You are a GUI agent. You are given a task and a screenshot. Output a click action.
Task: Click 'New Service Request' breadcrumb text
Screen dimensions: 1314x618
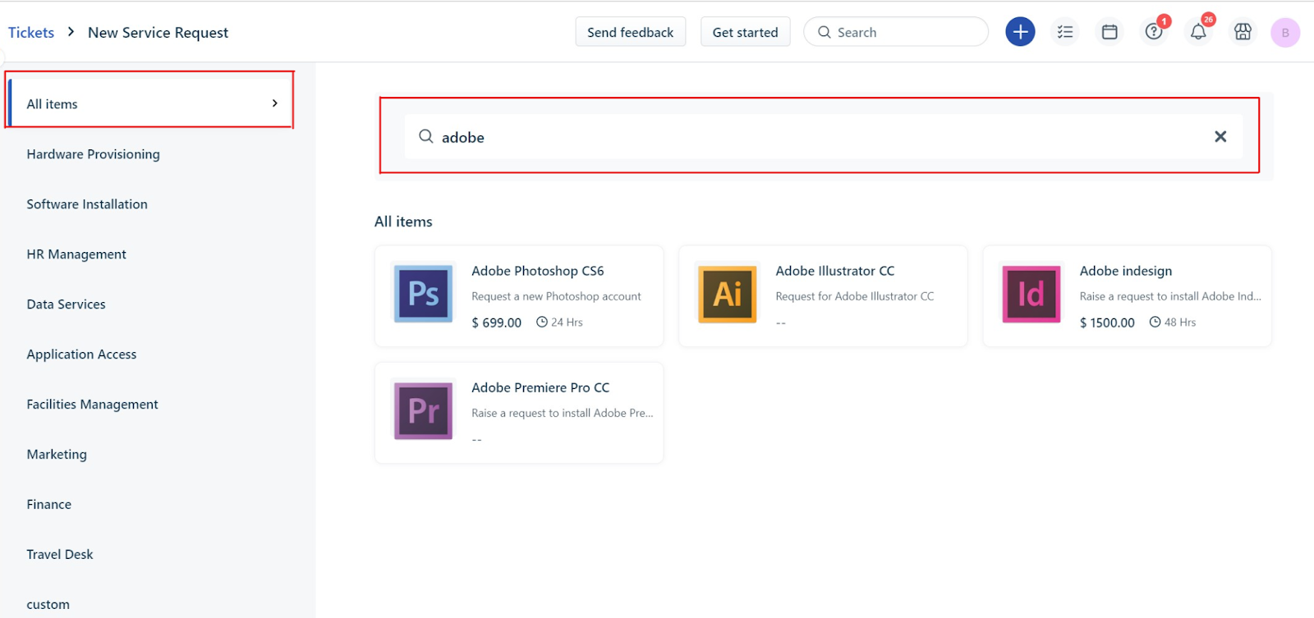click(x=158, y=33)
